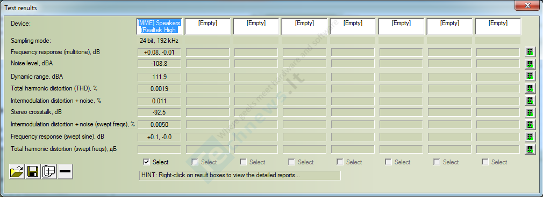Click the minus icon to remove results

[66, 171]
